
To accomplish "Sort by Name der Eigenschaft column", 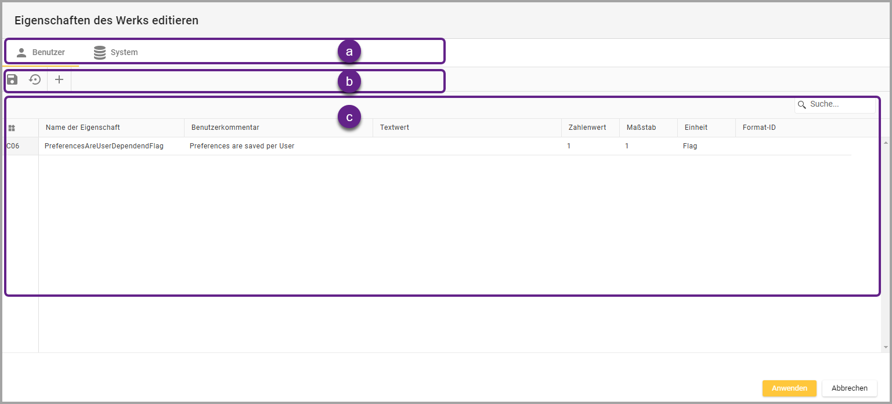I will coord(83,128).
